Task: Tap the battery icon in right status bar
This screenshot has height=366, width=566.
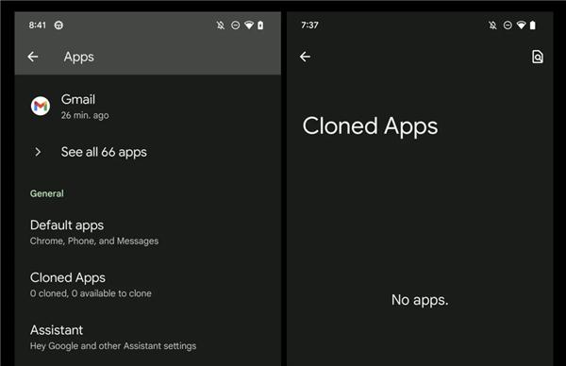Action: pyautogui.click(x=533, y=25)
